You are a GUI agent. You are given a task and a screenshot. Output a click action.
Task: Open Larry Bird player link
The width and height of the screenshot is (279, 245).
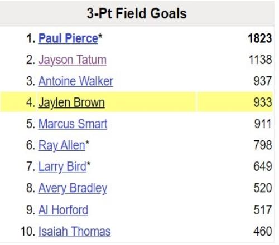(62, 166)
